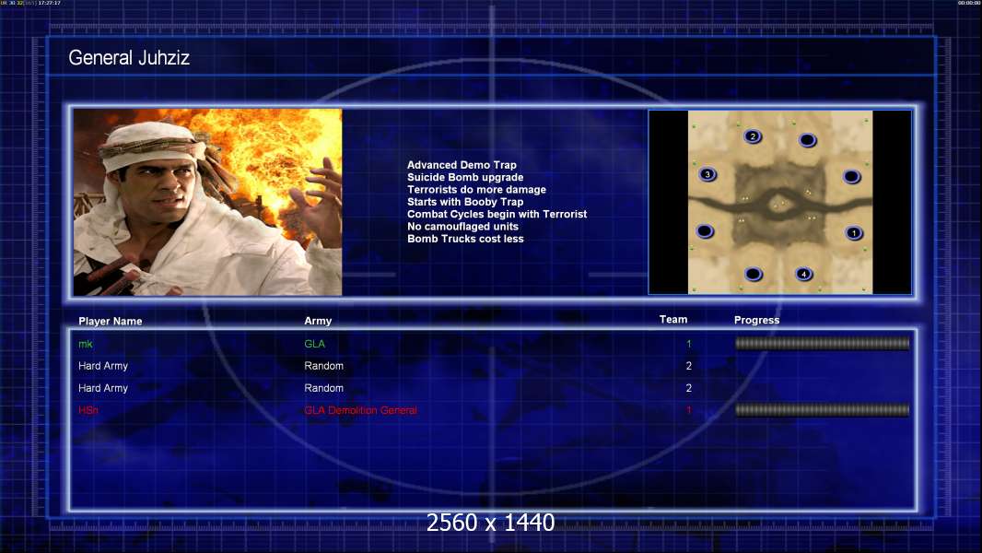Viewport: 982px width, 553px height.
Task: Click the 'Team' column header
Action: 673,320
